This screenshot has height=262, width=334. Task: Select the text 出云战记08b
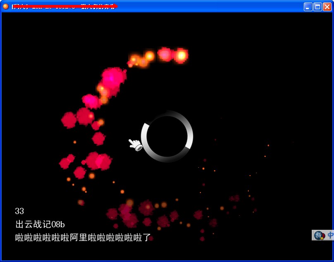(x=40, y=224)
